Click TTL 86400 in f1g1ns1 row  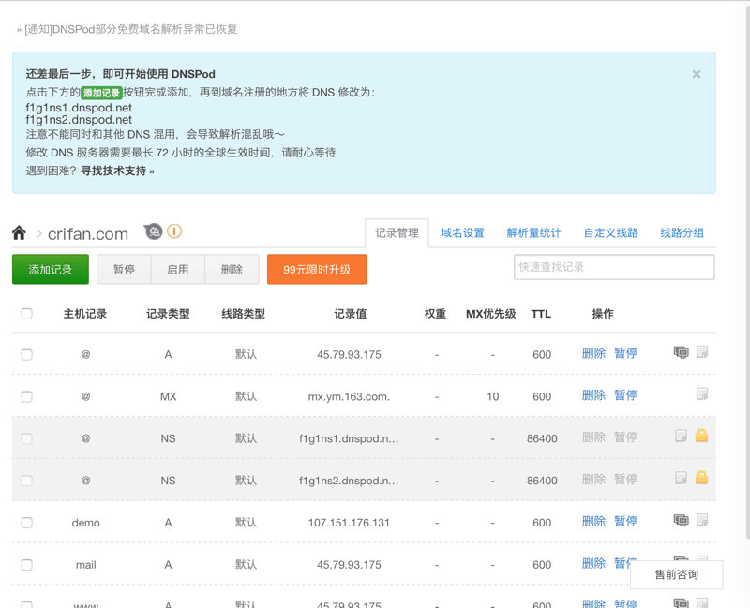click(x=542, y=438)
